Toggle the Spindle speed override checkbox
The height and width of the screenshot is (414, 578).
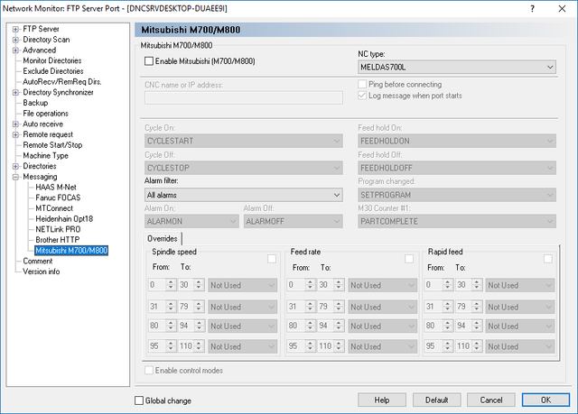(x=272, y=259)
